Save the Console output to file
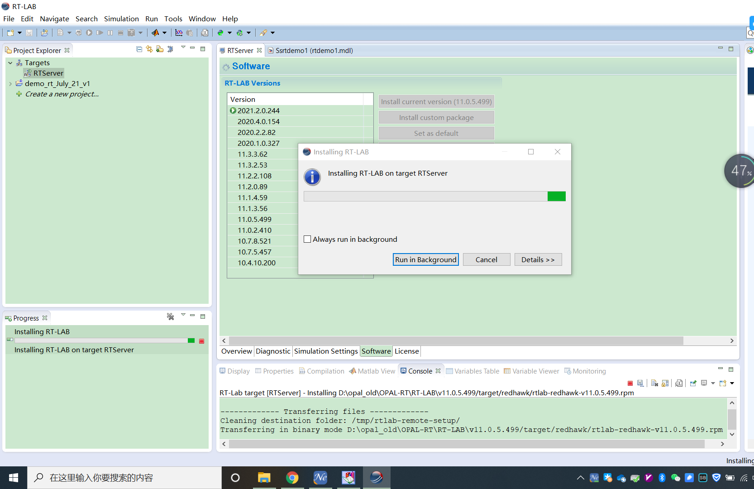Viewport: 754px width, 489px height. 640,383
